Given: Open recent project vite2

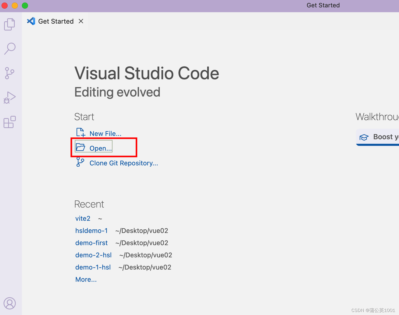Looking at the screenshot, I should tap(83, 218).
